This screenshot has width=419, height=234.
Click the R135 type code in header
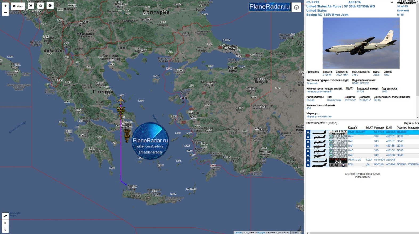(400, 15)
